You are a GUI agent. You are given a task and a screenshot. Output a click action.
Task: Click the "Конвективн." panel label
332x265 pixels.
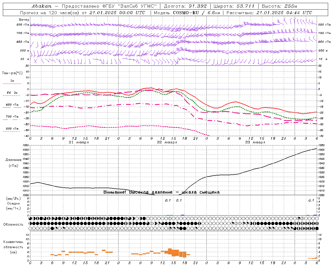click(x=13, y=242)
